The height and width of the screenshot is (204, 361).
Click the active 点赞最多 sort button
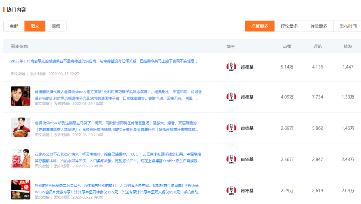260,26
